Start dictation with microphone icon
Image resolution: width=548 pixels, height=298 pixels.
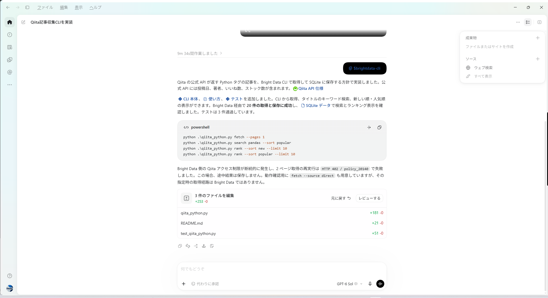click(370, 284)
